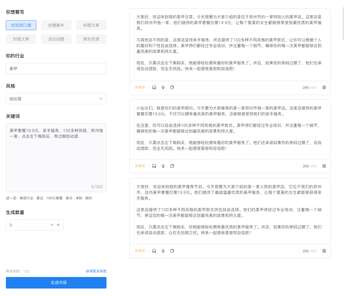Viewport: 344px width, 296px height.
Task: Click the results panel vertical scrollbar
Action: pyautogui.click(x=343, y=24)
